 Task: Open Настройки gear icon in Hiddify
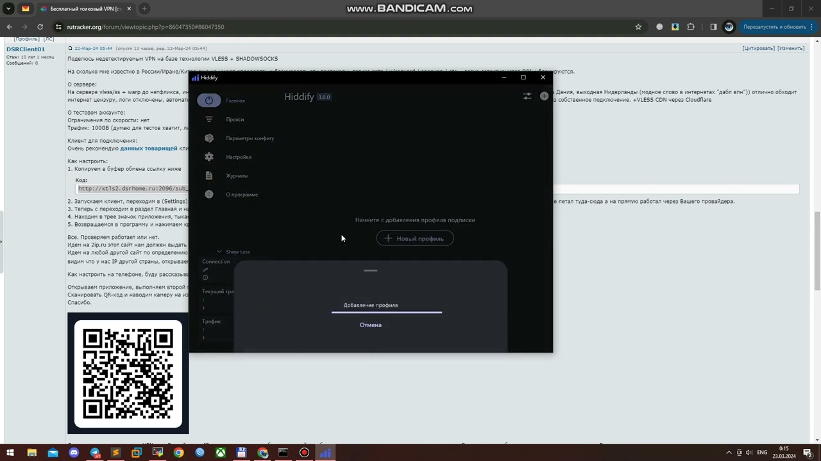(x=209, y=157)
